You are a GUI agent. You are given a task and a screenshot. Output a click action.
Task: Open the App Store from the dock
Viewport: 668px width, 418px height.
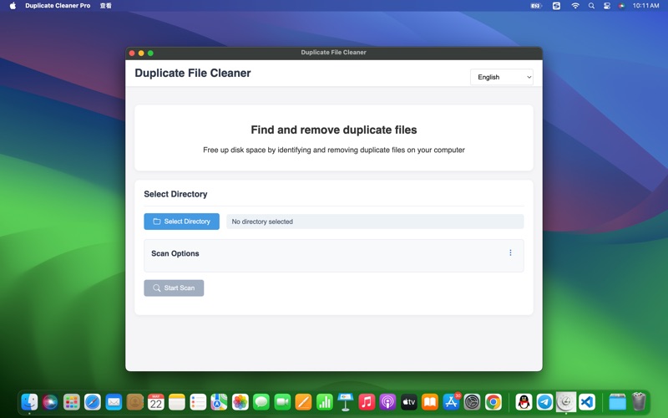(x=451, y=402)
